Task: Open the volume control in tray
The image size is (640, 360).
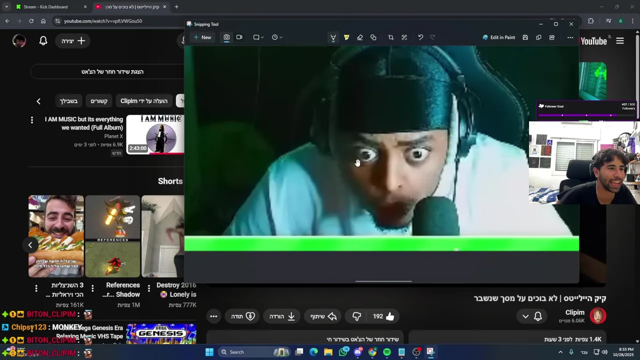Action: coord(604,352)
